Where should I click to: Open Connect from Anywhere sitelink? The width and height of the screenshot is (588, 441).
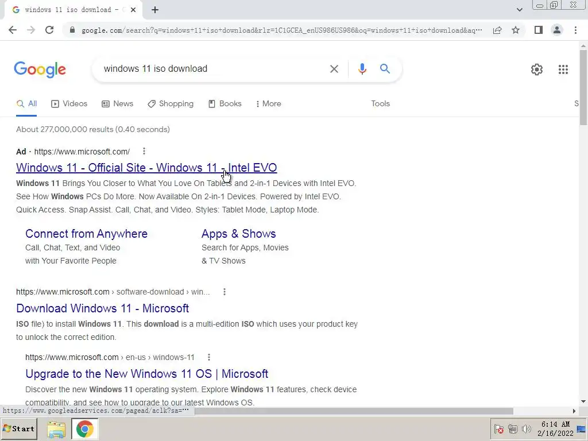tap(86, 234)
